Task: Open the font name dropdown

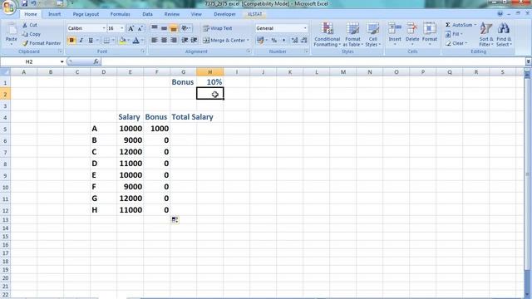Action: 104,28
